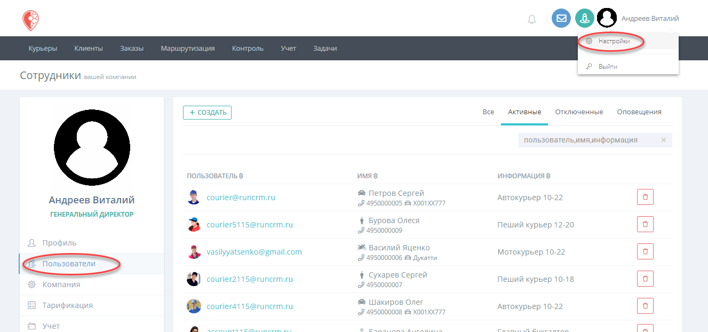Sort by the ИНФОРМАЦИЯ column arrows
This screenshot has height=332, width=708.
click(x=548, y=176)
